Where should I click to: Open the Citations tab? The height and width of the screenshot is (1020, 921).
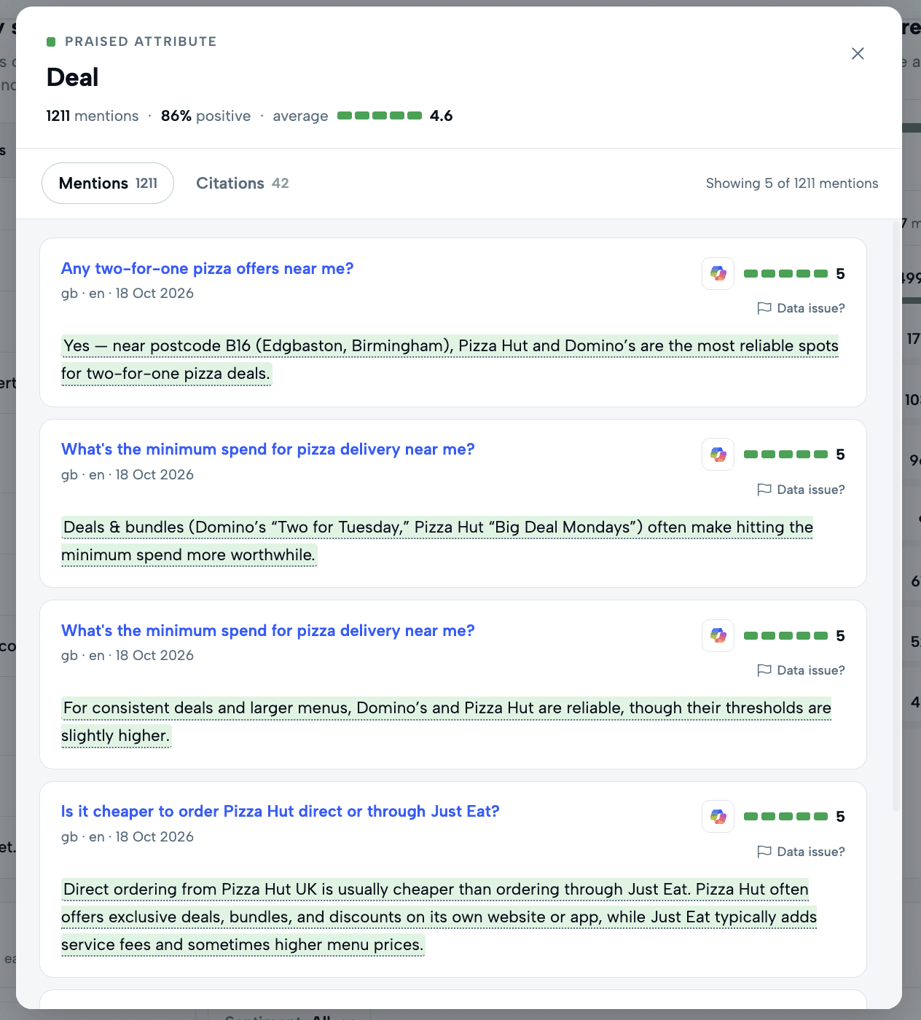tap(243, 183)
